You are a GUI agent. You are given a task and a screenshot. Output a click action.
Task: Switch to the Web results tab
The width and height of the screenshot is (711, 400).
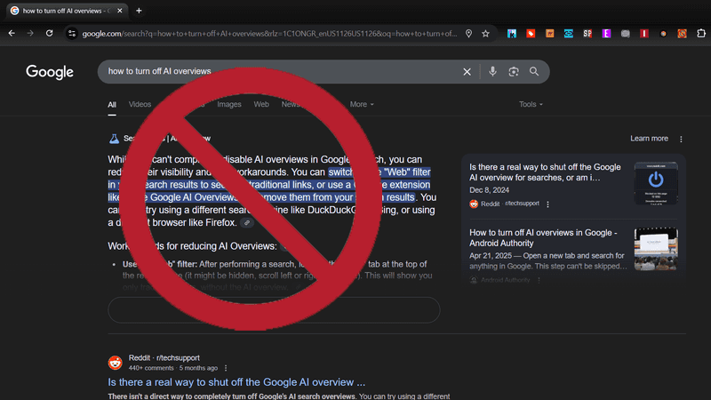pos(261,104)
